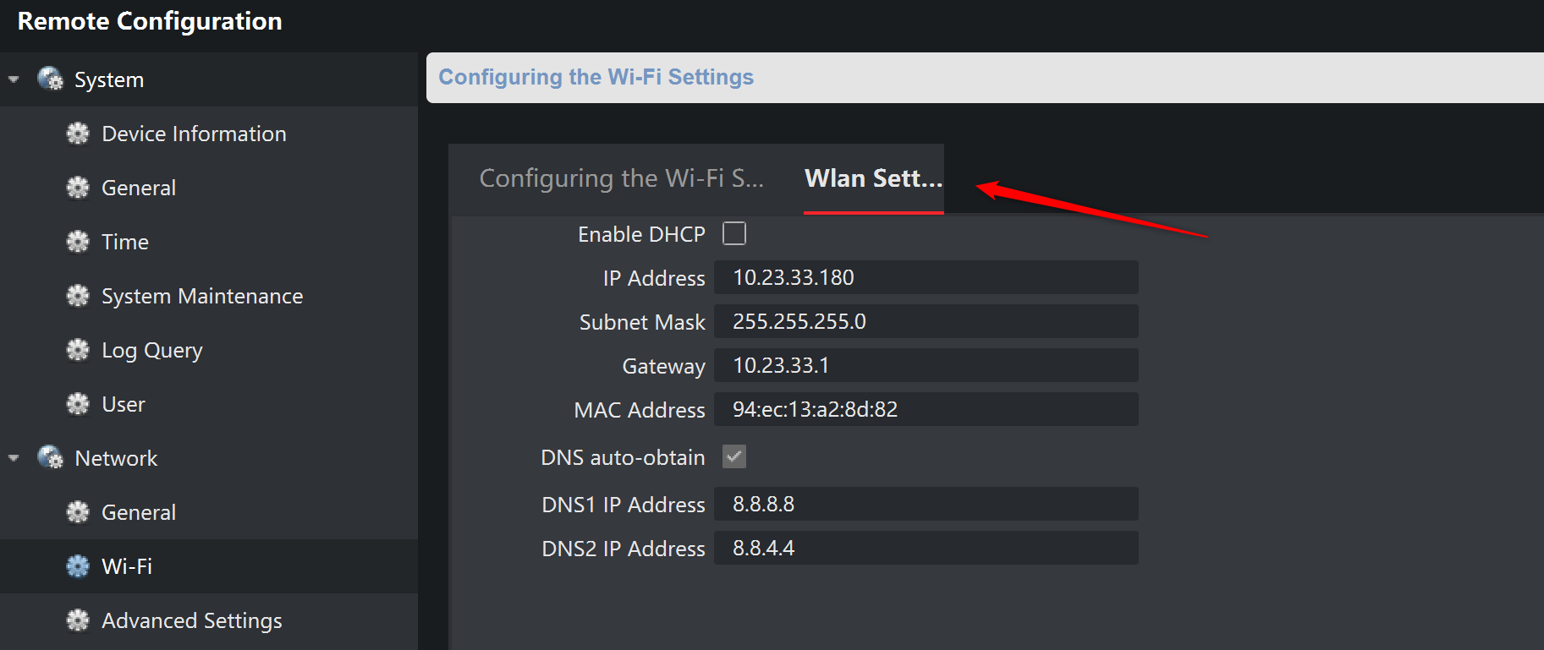Toggle the DNS auto-obtain checkbox
The image size is (1544, 650).
(x=734, y=456)
